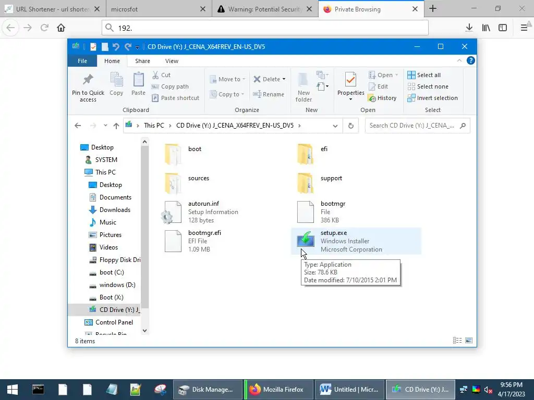Screen dimensions: 534x400
Task: Click Rename in Organize group
Action: (x=269, y=94)
